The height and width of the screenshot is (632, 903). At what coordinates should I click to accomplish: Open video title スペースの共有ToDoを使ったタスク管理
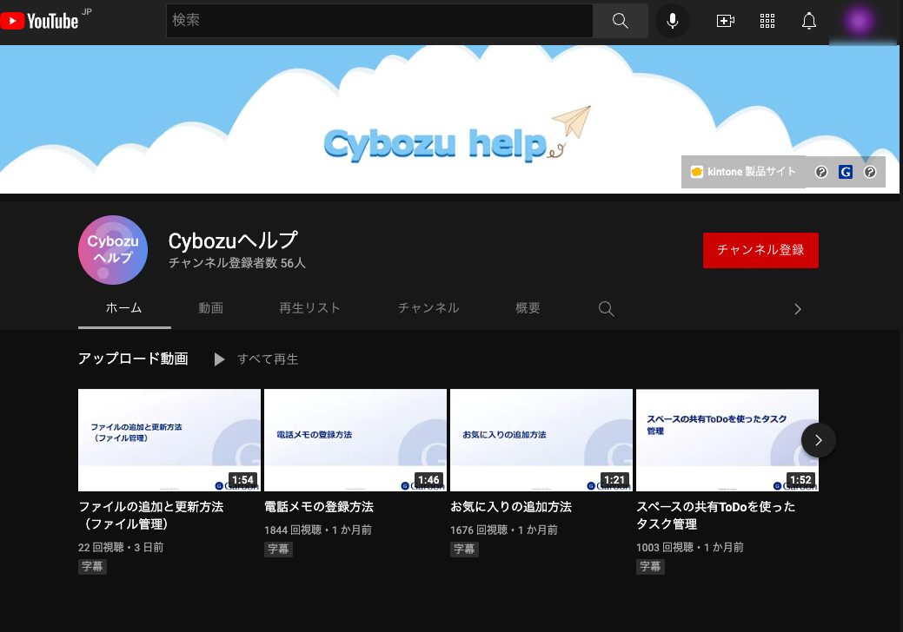tap(716, 516)
